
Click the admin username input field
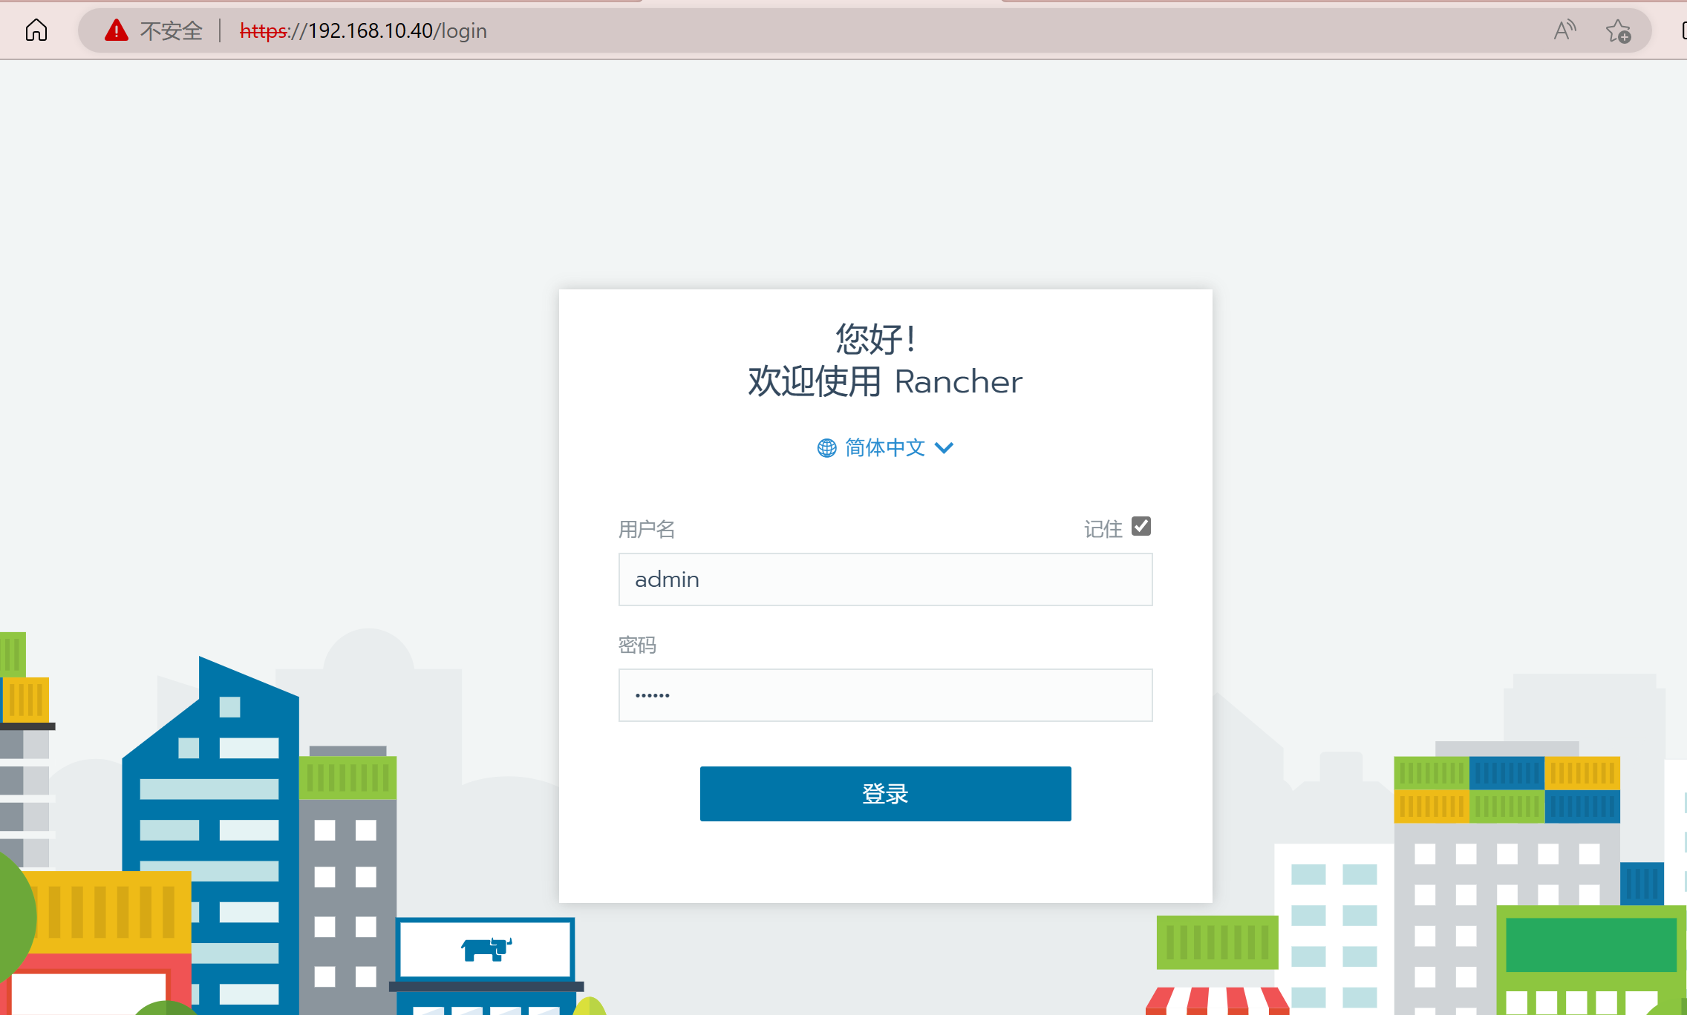tap(884, 579)
